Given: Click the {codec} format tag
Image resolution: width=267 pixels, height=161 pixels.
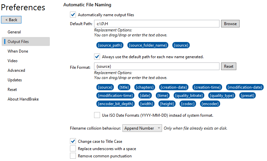Looking at the screenshot, I should point(188,103).
